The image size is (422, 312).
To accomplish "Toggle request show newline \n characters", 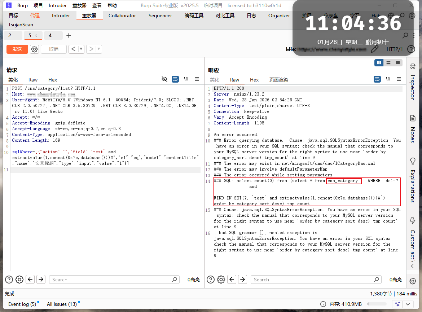I will coord(186,79).
